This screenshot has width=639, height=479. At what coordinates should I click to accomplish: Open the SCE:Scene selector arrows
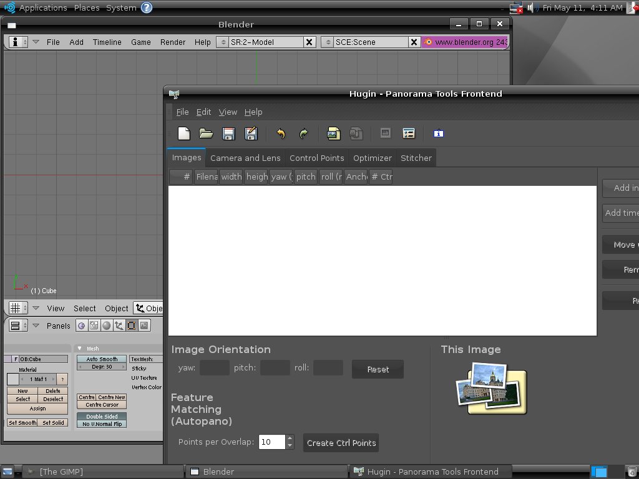pyautogui.click(x=327, y=42)
